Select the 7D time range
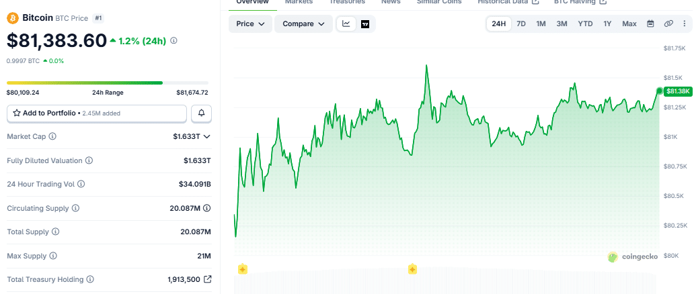 pos(521,24)
